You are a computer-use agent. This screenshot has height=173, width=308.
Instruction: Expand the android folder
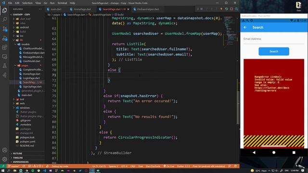pyautogui.click(x=25, y=27)
